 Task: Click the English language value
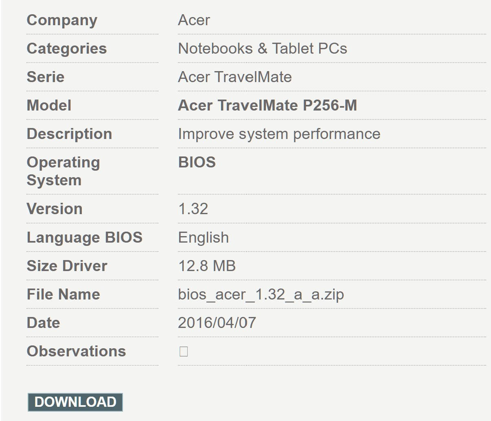204,237
